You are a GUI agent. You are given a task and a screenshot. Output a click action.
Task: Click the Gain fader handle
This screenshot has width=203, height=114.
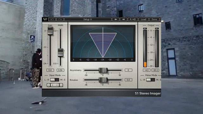click(50, 31)
